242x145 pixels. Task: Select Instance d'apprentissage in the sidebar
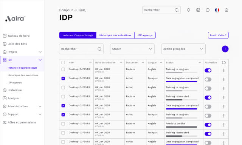pyautogui.click(x=22, y=68)
